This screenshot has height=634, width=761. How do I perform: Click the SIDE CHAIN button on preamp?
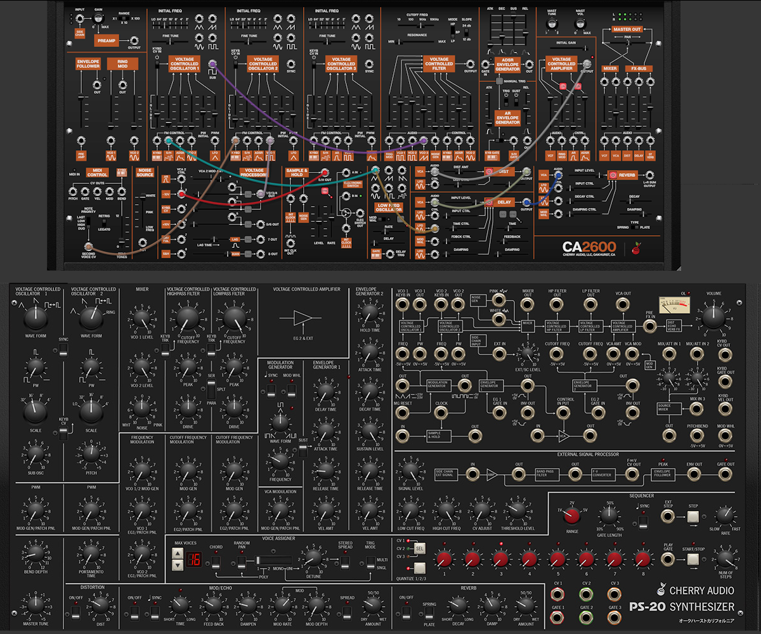(80, 34)
